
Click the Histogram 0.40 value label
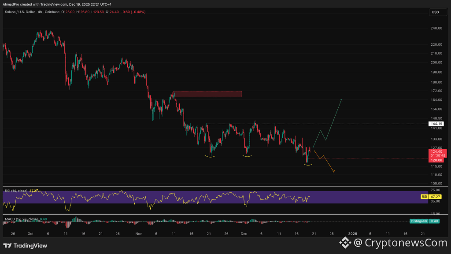(424, 221)
